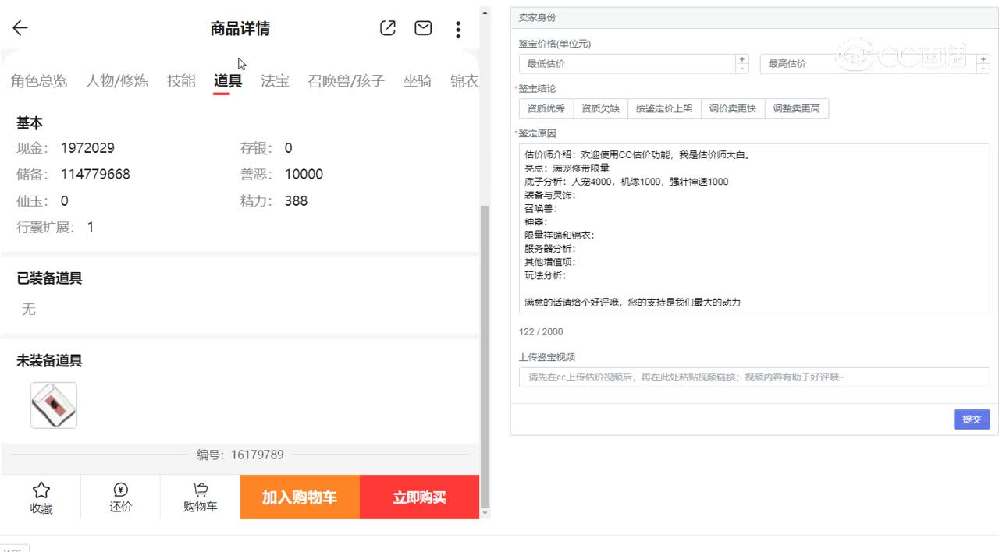Switch to the 人物/修炼 tab
The height and width of the screenshot is (552, 999).
click(x=117, y=81)
